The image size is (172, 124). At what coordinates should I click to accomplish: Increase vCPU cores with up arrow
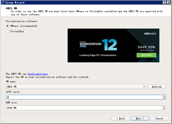point(164,96)
